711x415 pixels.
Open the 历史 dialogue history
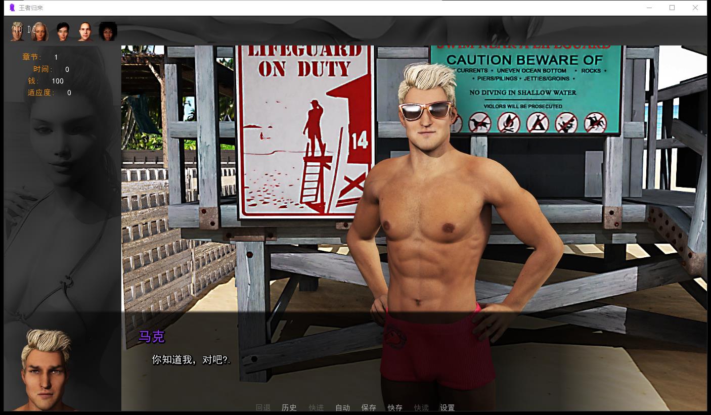click(289, 407)
